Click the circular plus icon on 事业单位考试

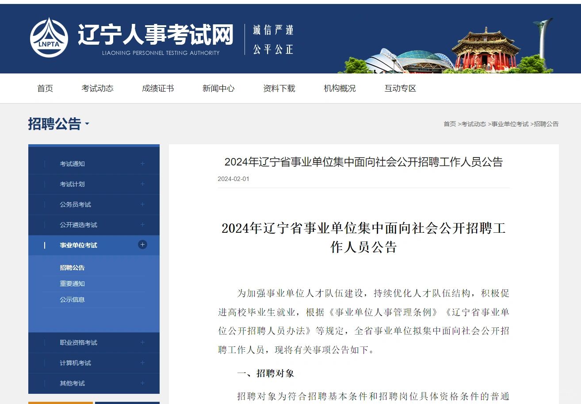click(142, 244)
